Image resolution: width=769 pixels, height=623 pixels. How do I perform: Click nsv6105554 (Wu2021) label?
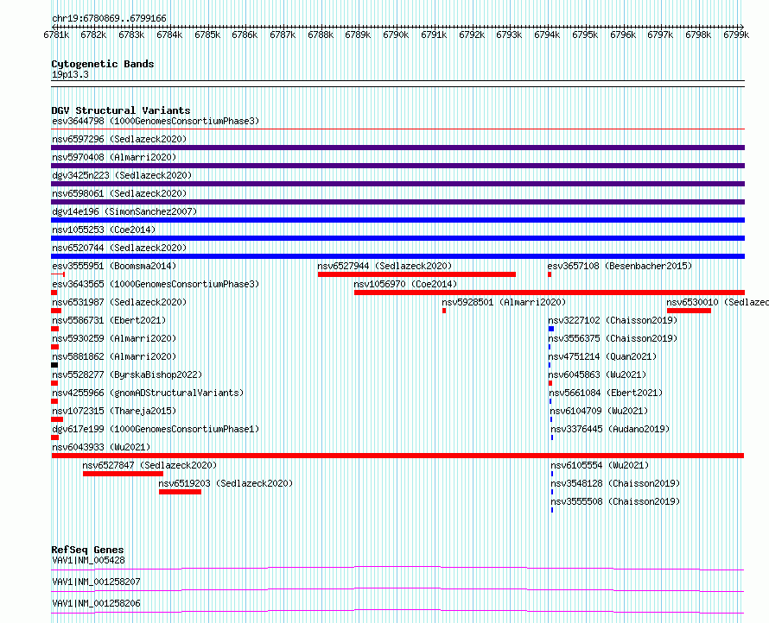[x=600, y=465]
